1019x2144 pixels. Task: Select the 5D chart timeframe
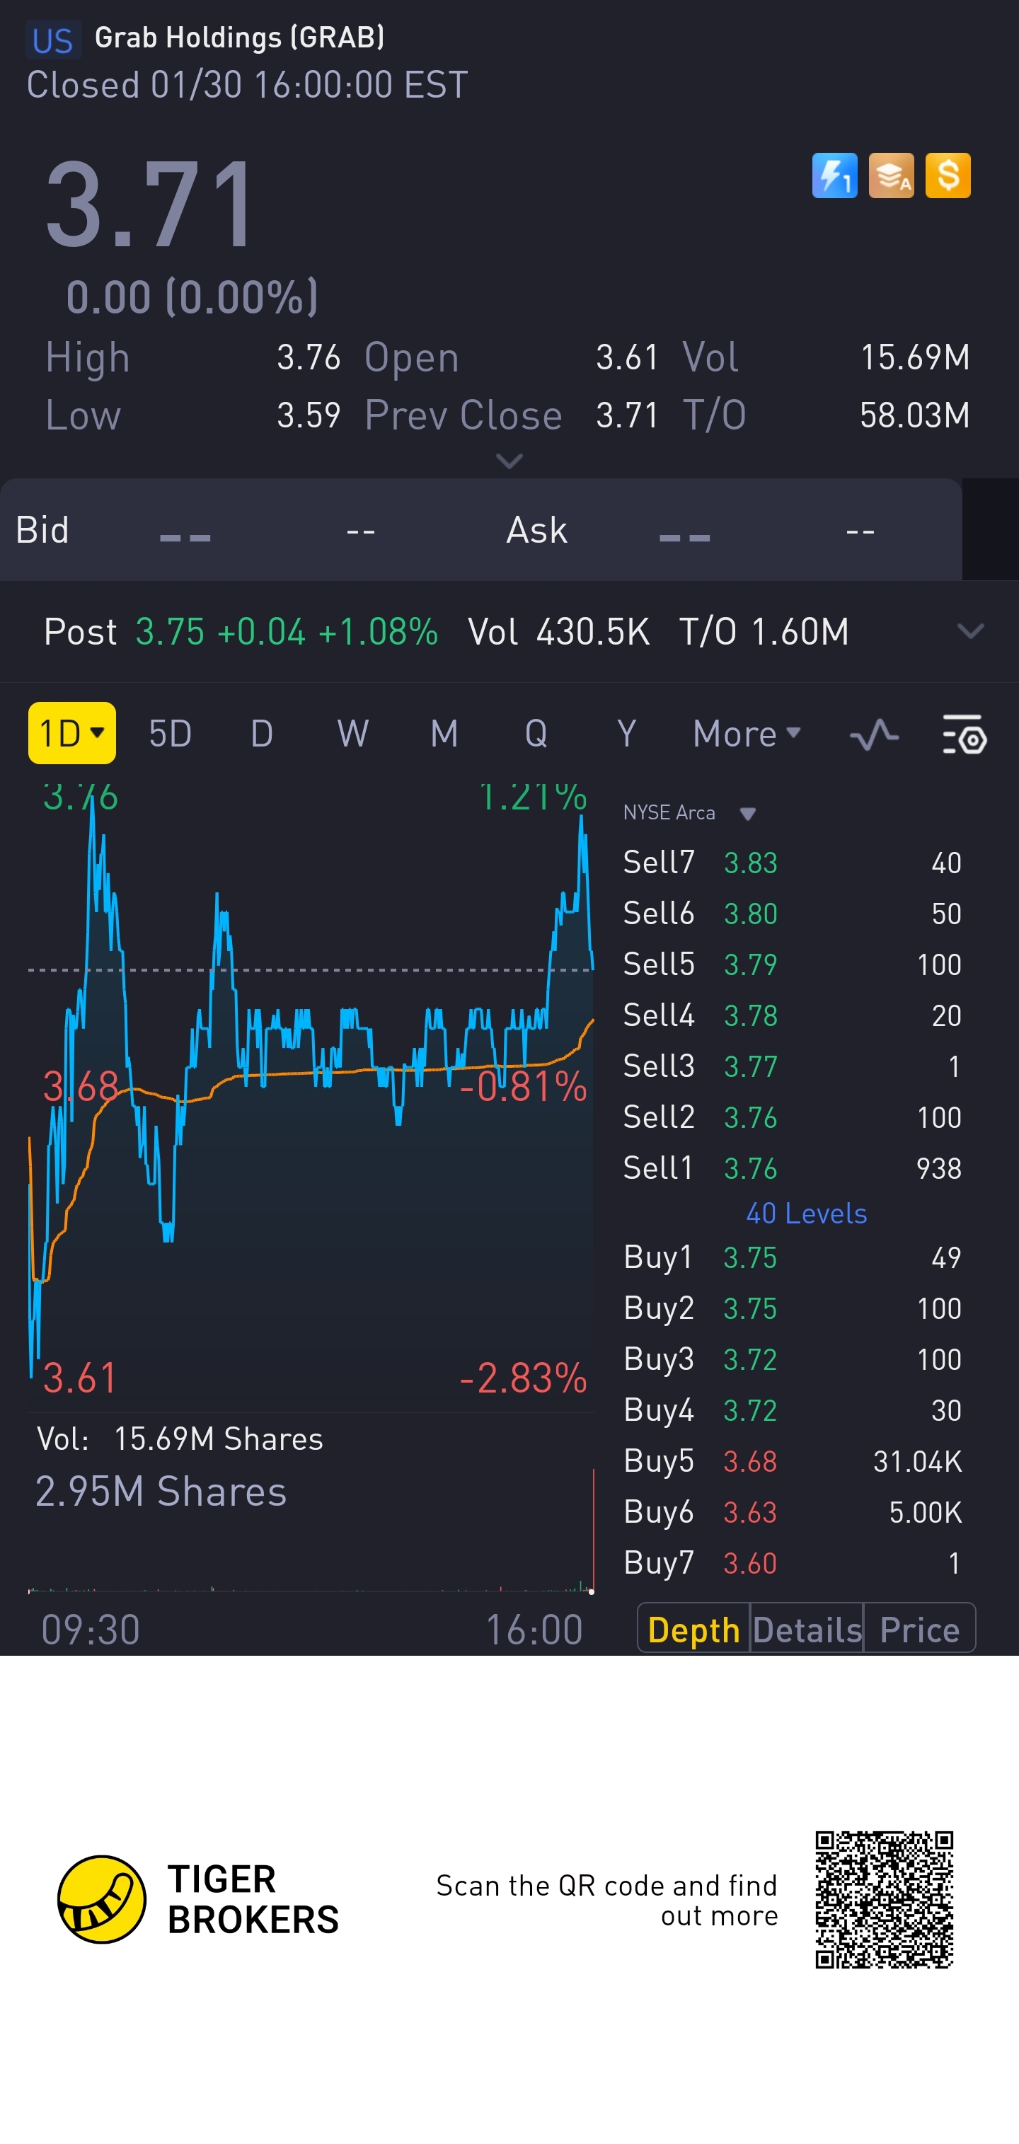click(170, 734)
